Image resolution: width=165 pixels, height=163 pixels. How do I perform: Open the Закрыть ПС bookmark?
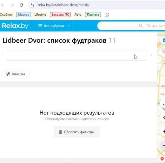click(60, 15)
